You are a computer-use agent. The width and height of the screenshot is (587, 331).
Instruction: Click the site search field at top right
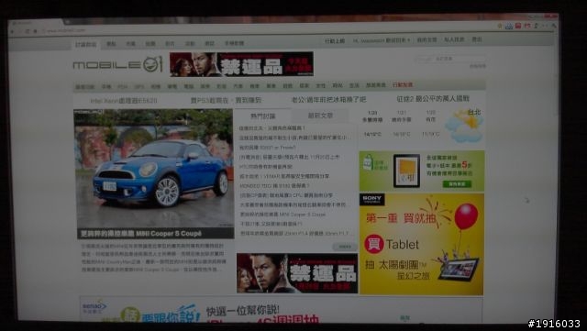[x=451, y=59]
